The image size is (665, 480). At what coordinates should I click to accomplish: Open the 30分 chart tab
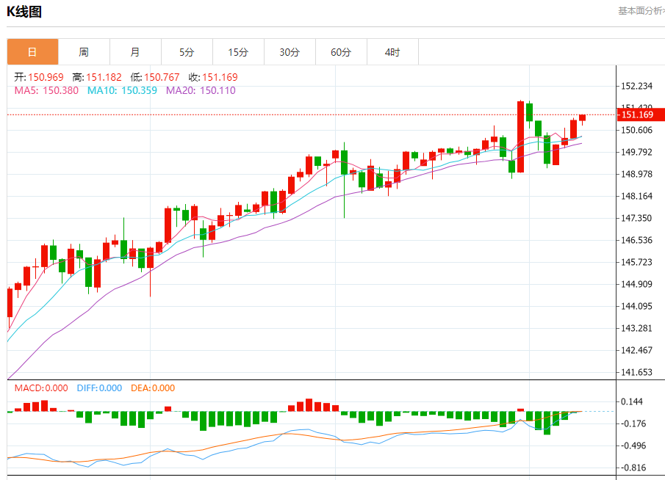coord(290,51)
